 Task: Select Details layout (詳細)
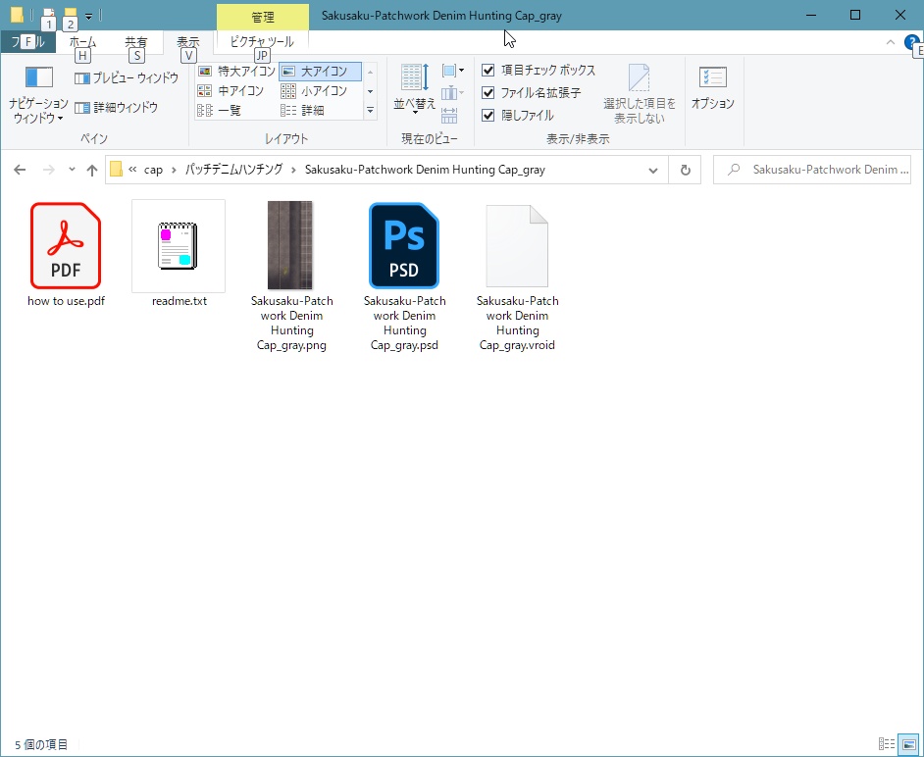pos(302,110)
